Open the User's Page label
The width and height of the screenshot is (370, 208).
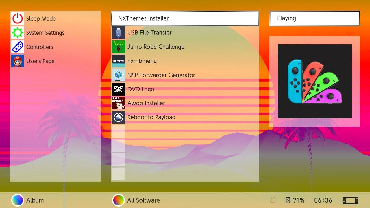tap(40, 61)
